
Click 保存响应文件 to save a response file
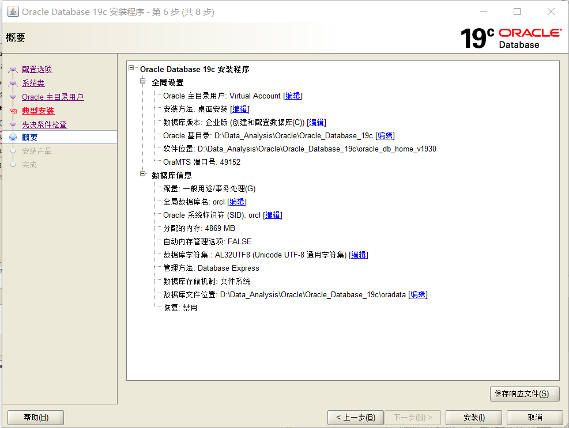click(524, 394)
